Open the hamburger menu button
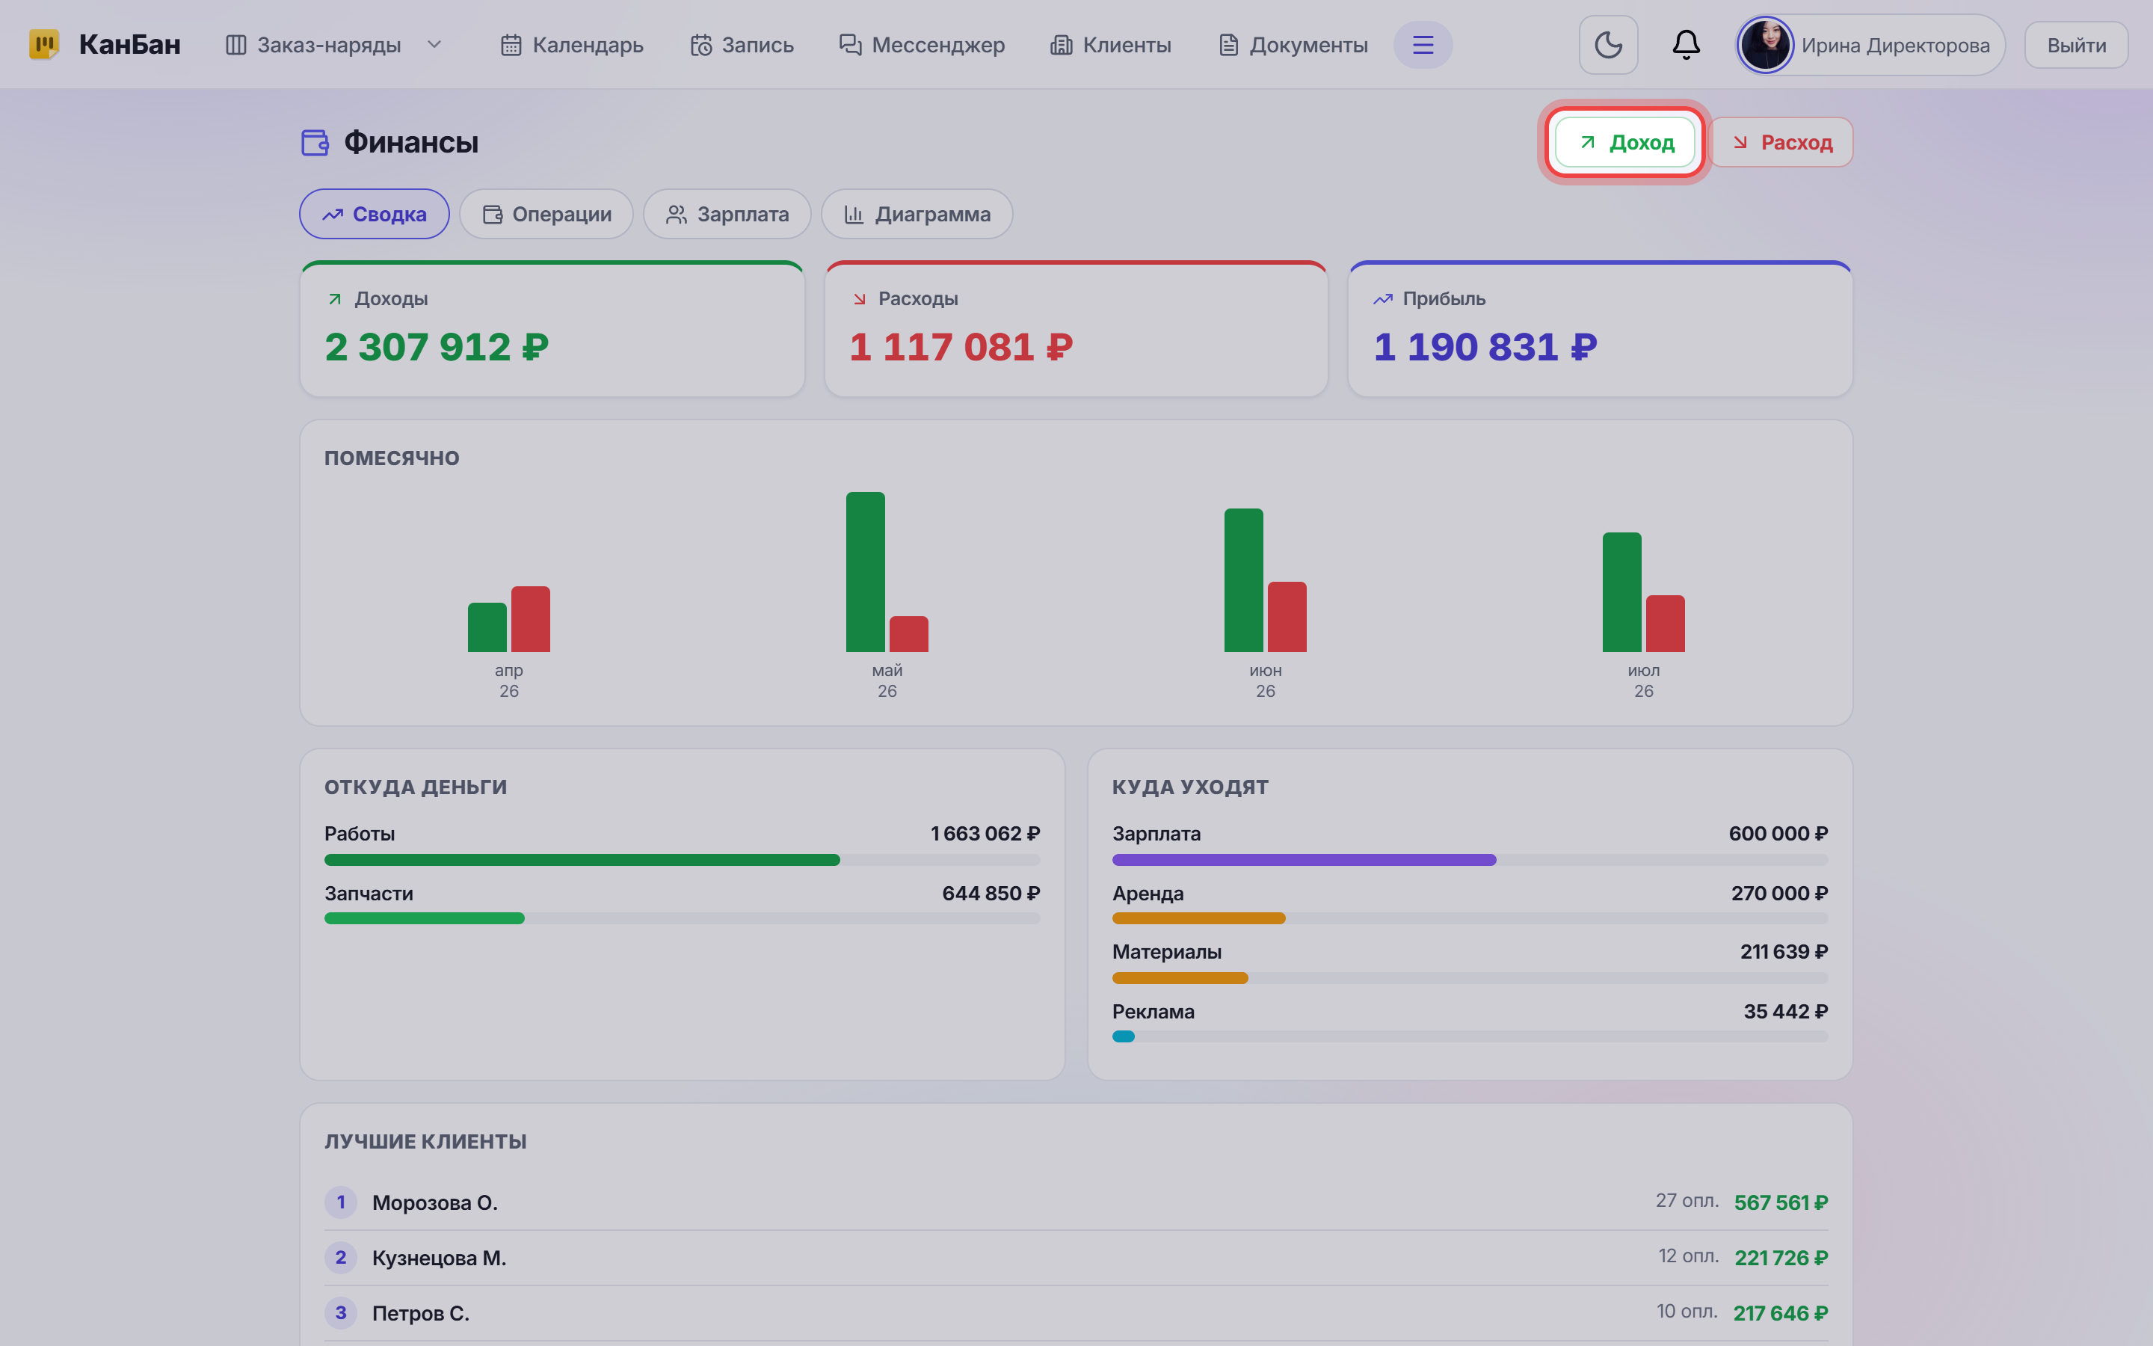 pos(1423,45)
